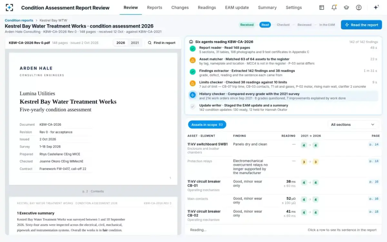Go to Condition reports breadcrumb
The height and width of the screenshot is (242, 387).
tap(19, 20)
